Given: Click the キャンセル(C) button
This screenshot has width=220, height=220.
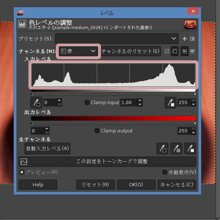Looking at the screenshot, I should pyautogui.click(x=177, y=185).
